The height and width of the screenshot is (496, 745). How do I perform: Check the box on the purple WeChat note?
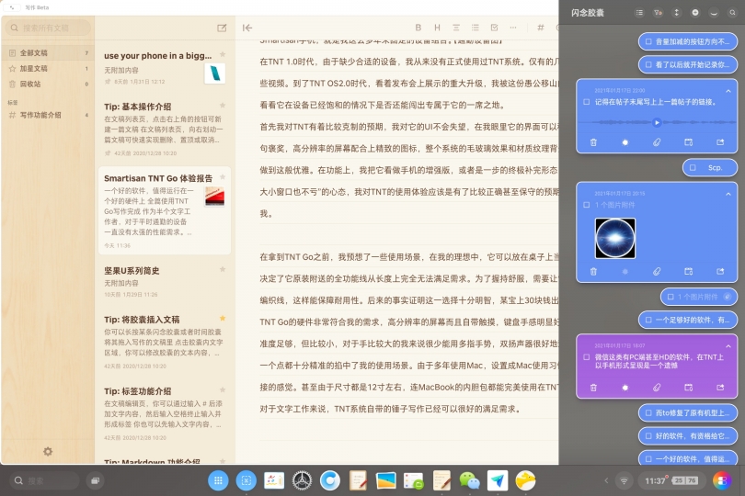pos(587,355)
